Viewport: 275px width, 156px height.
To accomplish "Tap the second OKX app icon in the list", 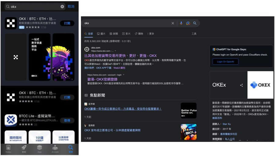I will [x=11, y=97].
